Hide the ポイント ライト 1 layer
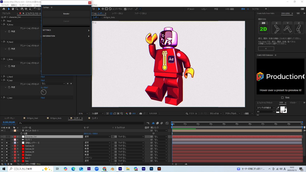The image size is (306, 172). pos(2,130)
